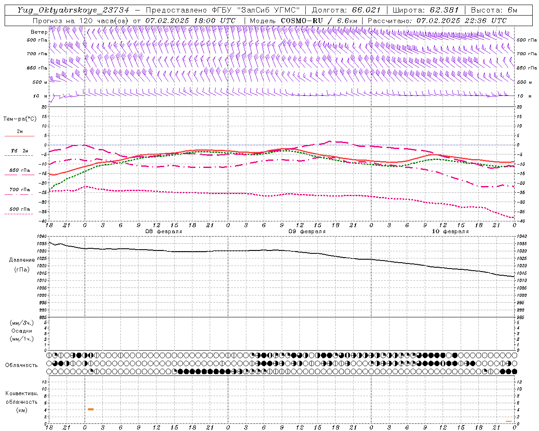539x431 pixels.
Task: Click the '20' value on left temperature axis
Action: pyautogui.click(x=45, y=107)
